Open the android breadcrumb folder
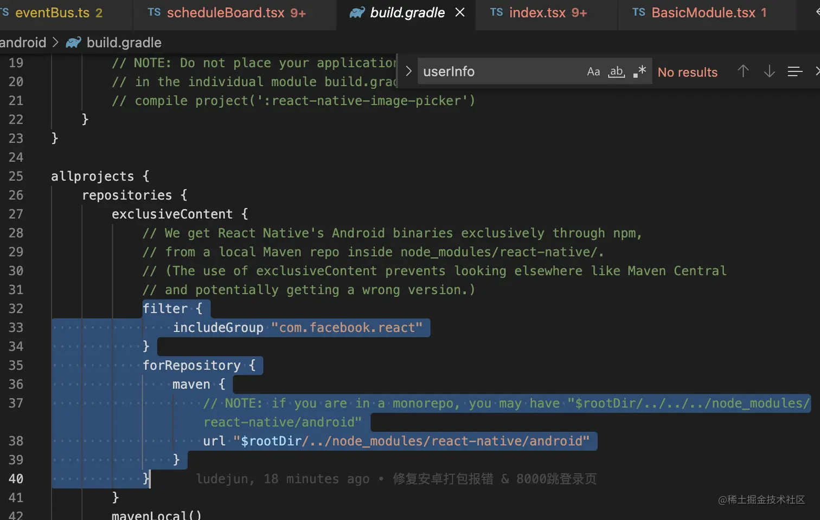820x520 pixels. pos(23,42)
